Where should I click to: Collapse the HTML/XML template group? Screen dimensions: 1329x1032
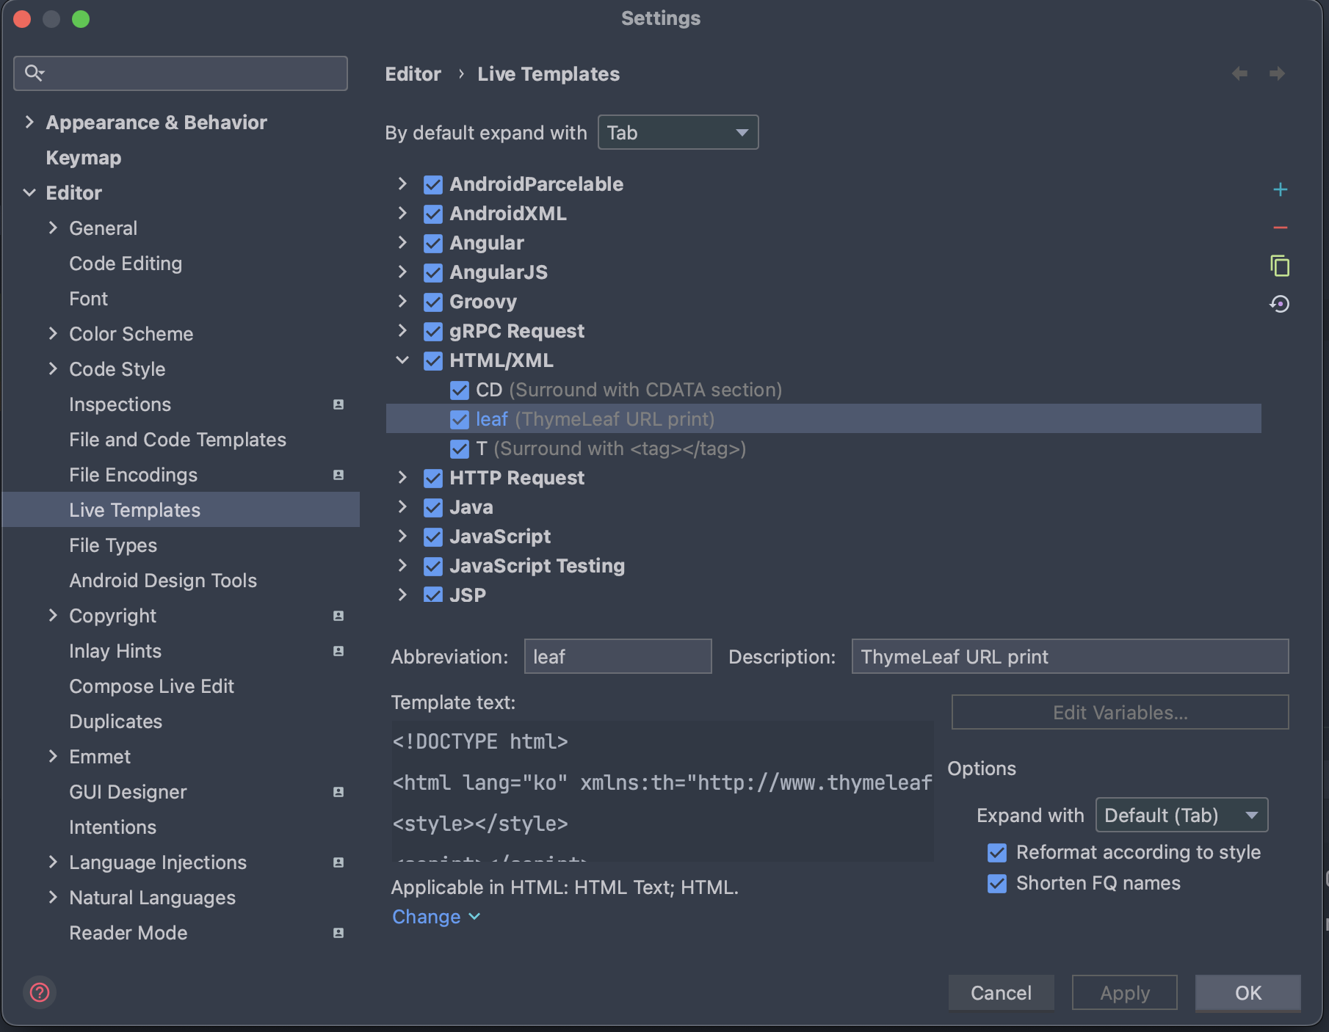[402, 360]
